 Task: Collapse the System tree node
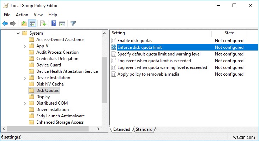[18, 33]
